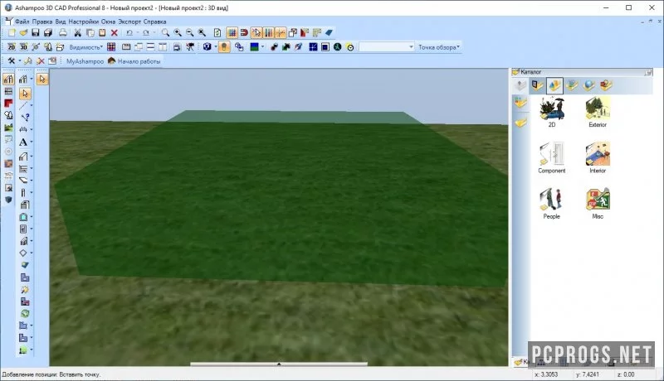Open the Exterior catalog folder
Viewport: 664px width, 381px height.
tap(598, 112)
